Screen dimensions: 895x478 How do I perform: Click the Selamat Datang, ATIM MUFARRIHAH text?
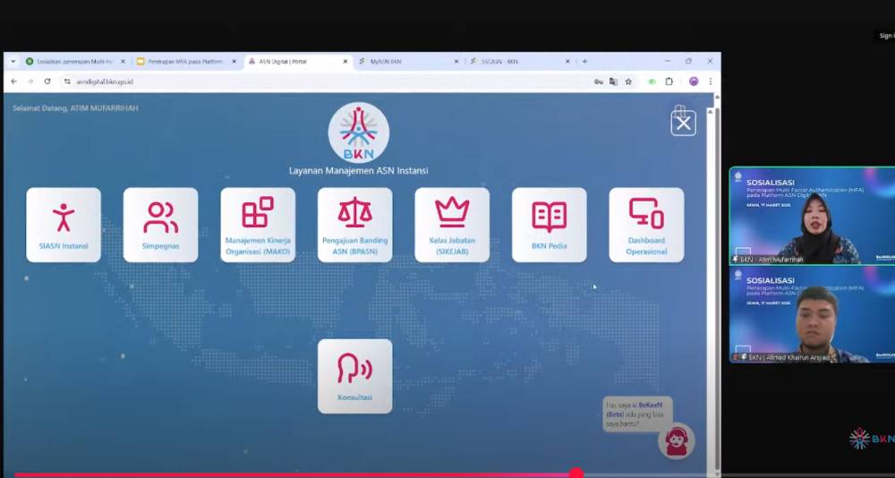point(75,108)
